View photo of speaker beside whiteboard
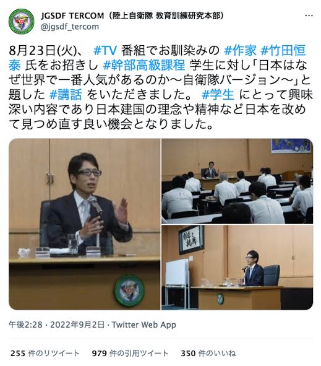This screenshot has height=366, width=321. (x=238, y=268)
